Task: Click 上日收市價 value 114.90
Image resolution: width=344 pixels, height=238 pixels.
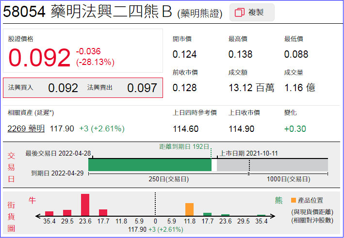Action: tap(241, 129)
